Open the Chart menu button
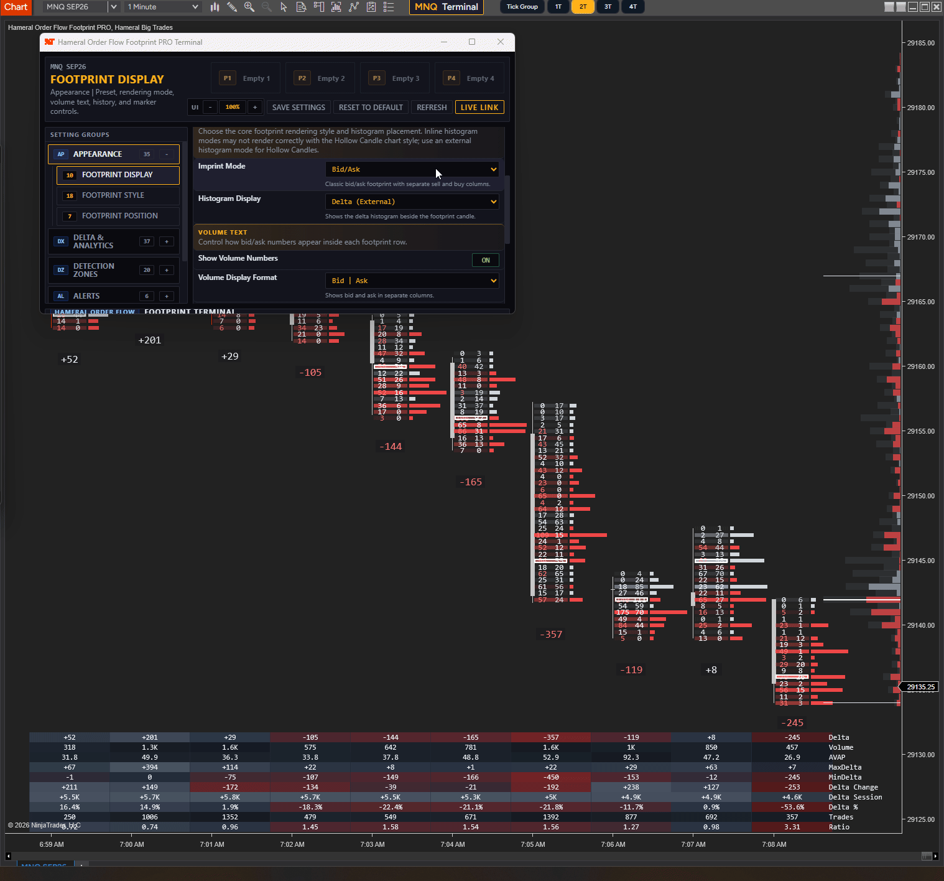The width and height of the screenshot is (944, 881). click(x=16, y=7)
